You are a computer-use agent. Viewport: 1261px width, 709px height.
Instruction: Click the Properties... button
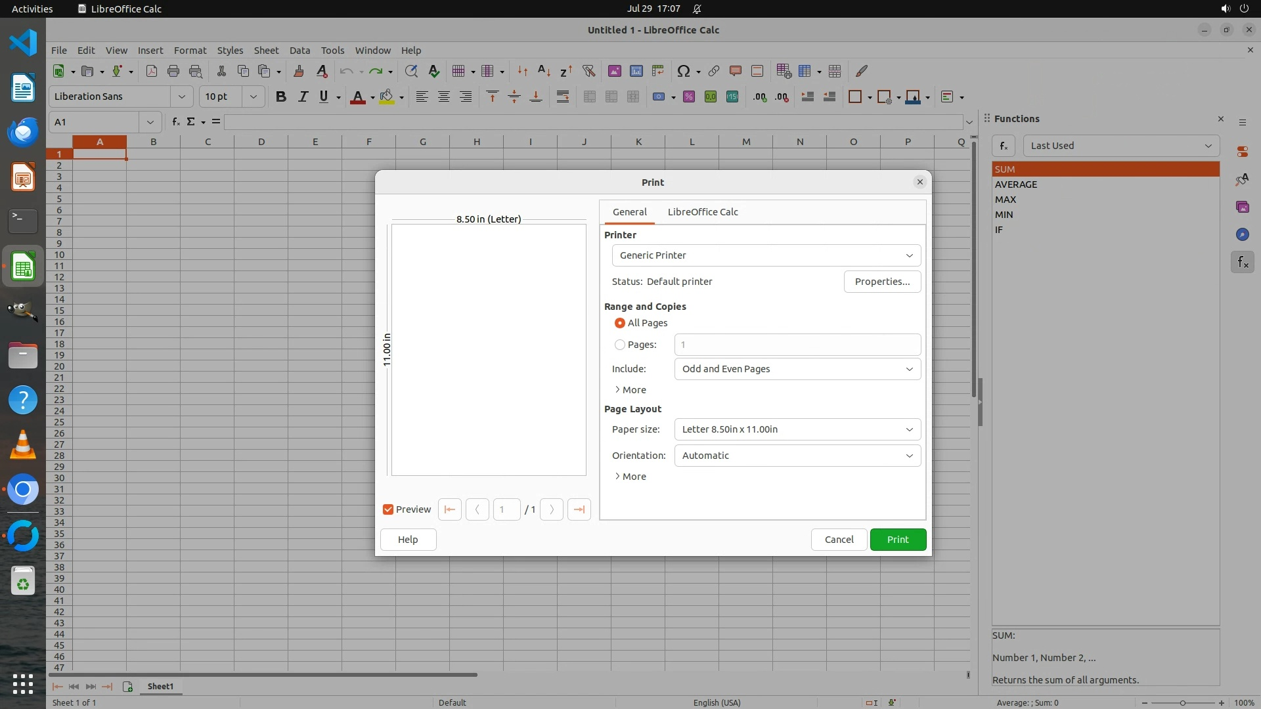pos(882,282)
